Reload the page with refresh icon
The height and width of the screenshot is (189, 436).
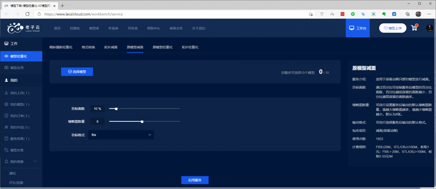point(27,14)
